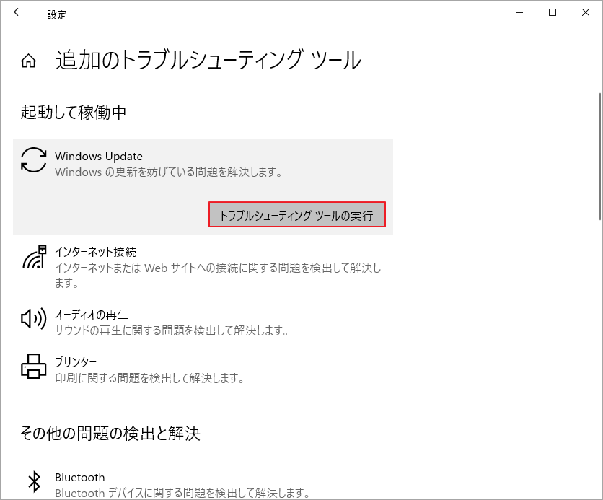Expand the オーディオの再生 troubleshooter label
The width and height of the screenshot is (603, 500).
[92, 315]
